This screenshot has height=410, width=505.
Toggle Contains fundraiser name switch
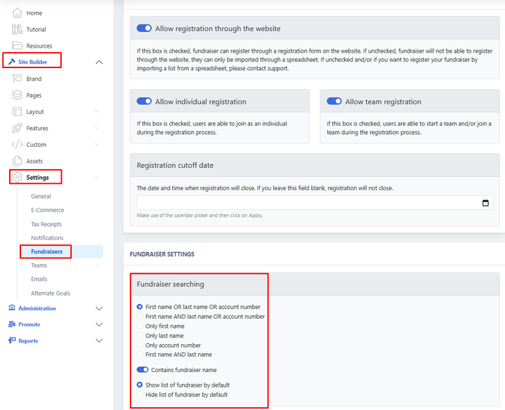click(x=144, y=370)
